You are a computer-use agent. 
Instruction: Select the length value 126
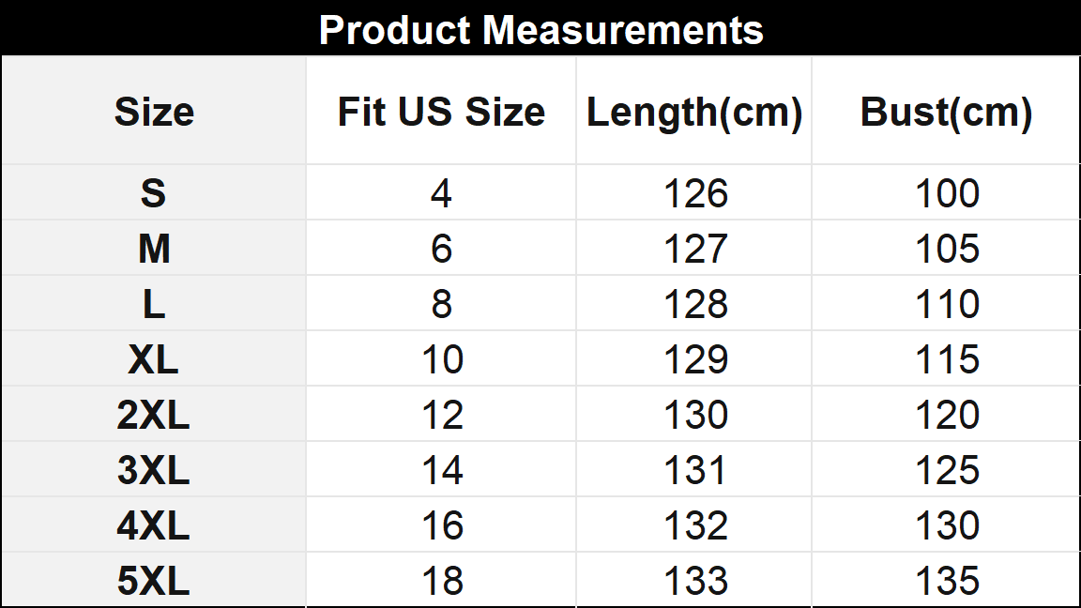pyautogui.click(x=695, y=194)
